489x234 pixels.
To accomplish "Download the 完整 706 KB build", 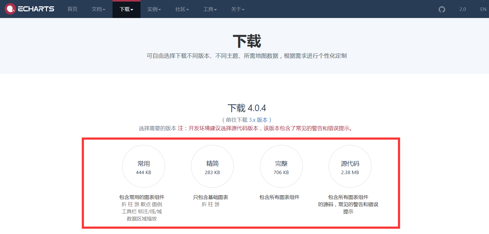I will (281, 166).
